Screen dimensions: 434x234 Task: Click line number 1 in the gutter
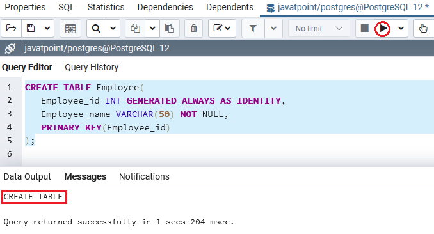(x=10, y=88)
